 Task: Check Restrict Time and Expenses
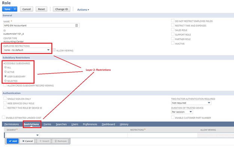[172, 25]
